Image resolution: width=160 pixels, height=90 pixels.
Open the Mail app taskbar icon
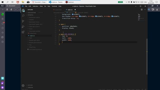tap(28, 2)
